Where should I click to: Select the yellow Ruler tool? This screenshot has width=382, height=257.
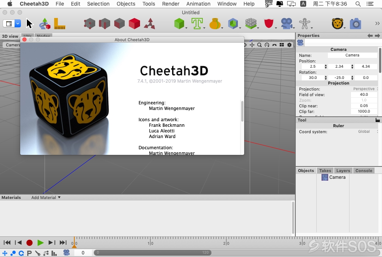point(59,24)
